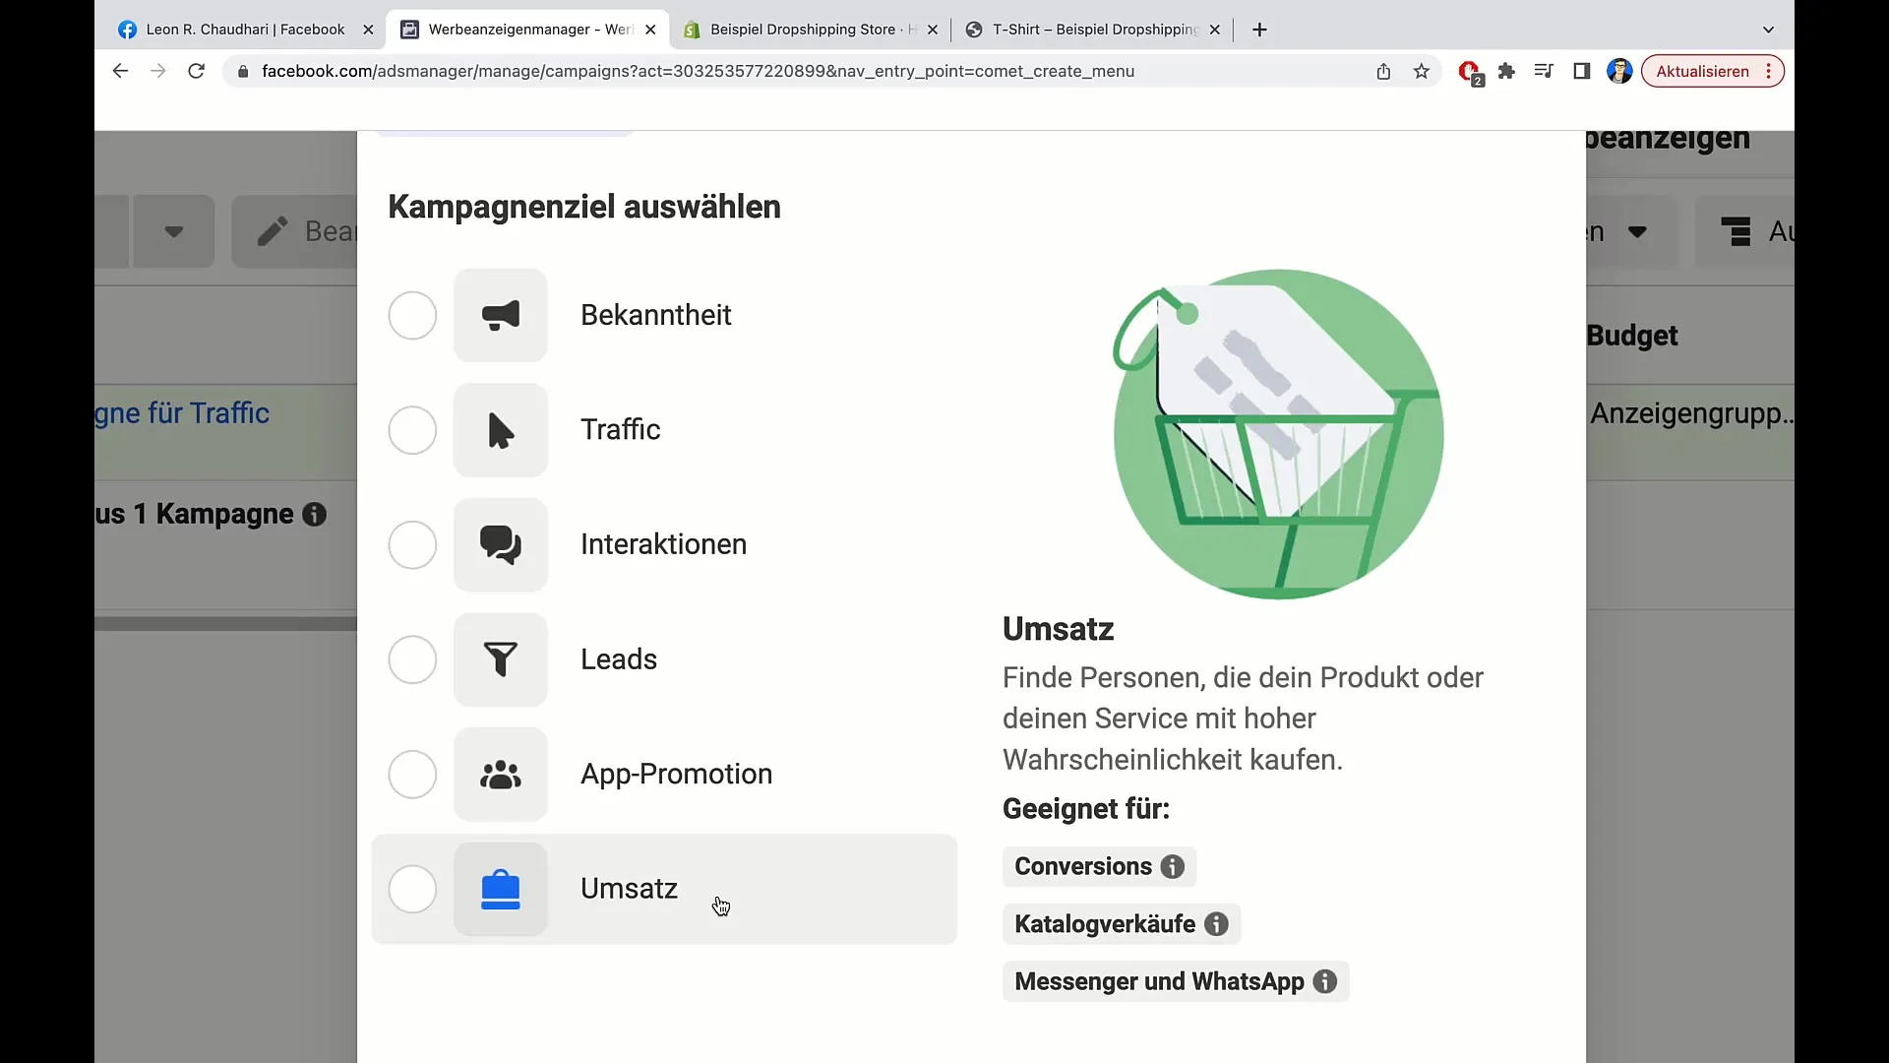Select the Umsatz radio button
1889x1063 pixels.
click(412, 888)
